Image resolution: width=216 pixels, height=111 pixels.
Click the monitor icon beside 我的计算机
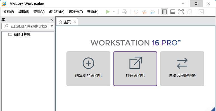click(x=10, y=35)
